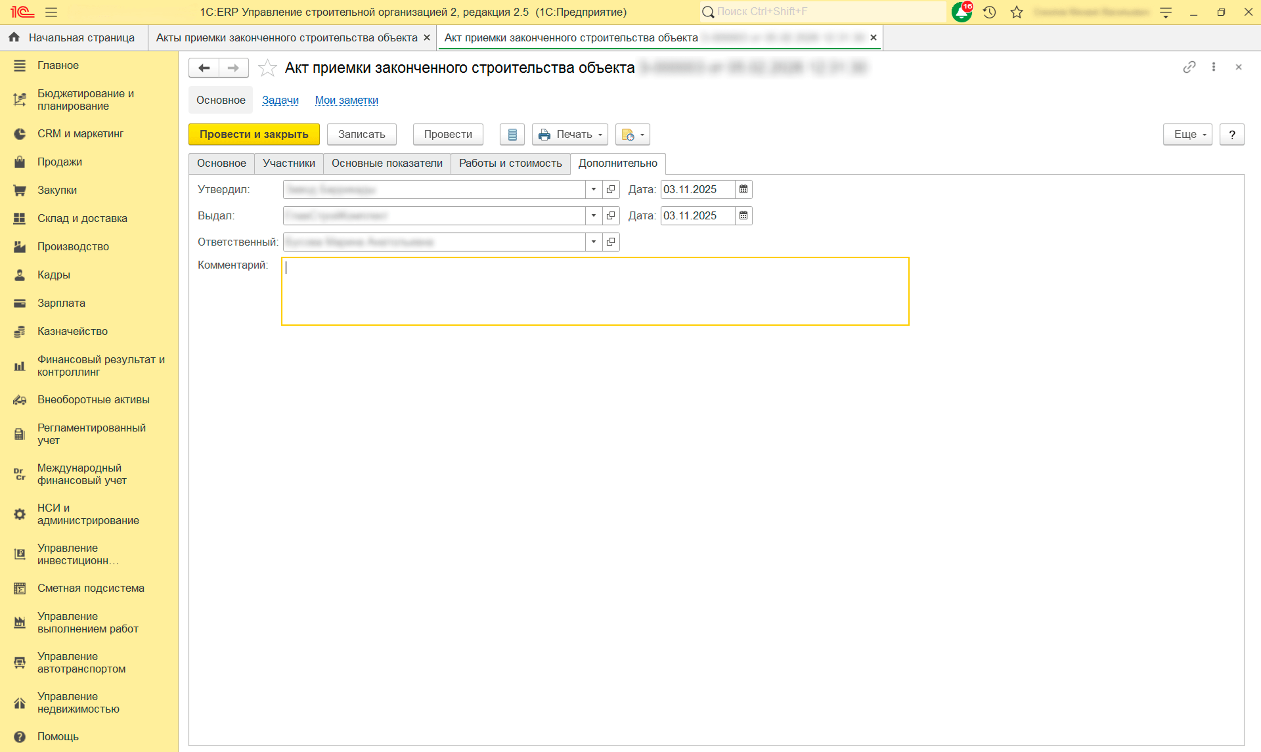Open the calendar picker for the Утвердил date
This screenshot has width=1261, height=752.
(743, 190)
